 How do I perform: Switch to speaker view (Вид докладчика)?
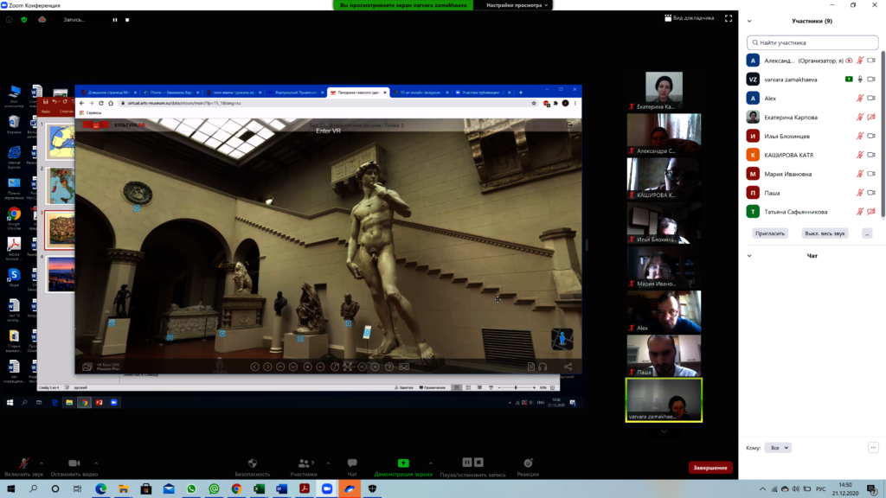pos(690,18)
